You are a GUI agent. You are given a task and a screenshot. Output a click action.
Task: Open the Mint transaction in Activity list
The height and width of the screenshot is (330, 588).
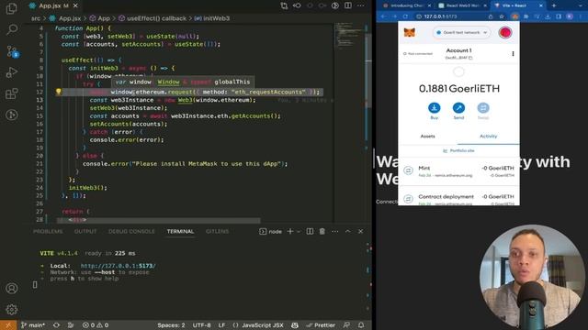[458, 171]
